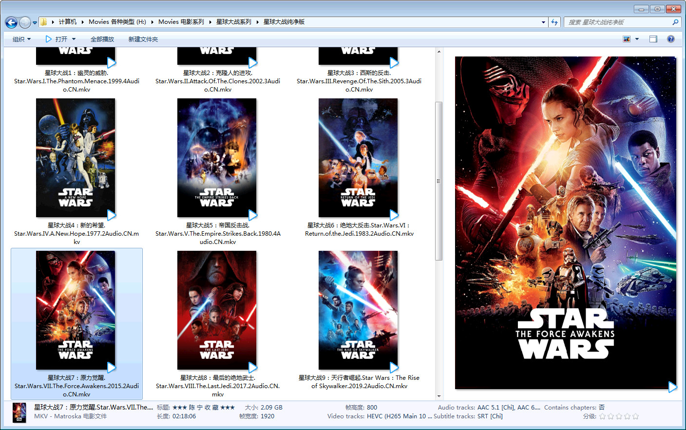Click the 全部播放 button
Viewport: 686px width, 430px height.
(x=102, y=39)
